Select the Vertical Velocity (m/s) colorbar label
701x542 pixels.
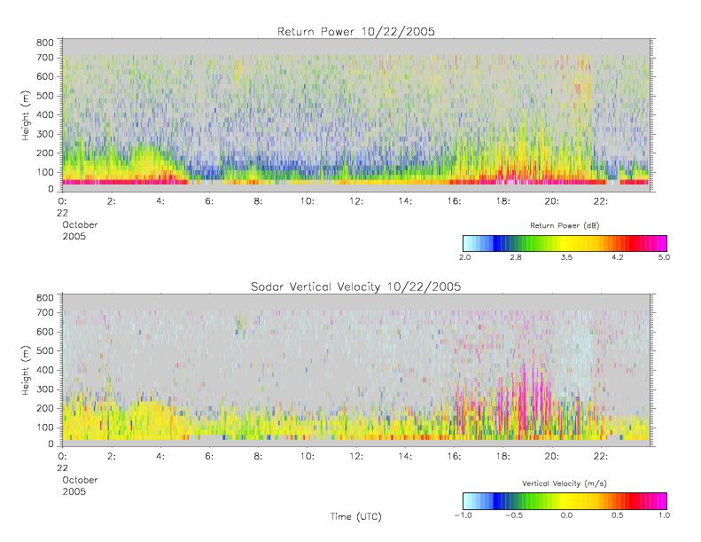click(565, 483)
